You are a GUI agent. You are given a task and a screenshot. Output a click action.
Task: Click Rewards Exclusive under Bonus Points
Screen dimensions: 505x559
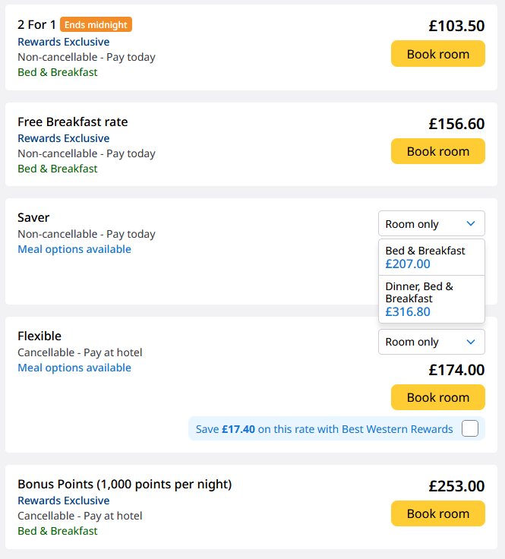(x=63, y=501)
